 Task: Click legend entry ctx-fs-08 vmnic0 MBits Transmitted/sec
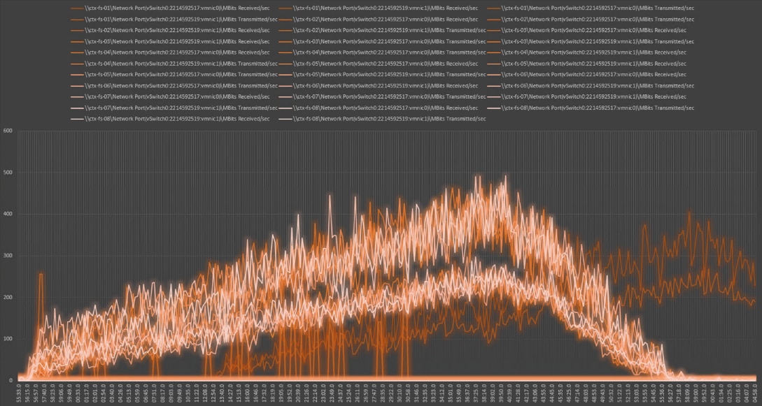pyautogui.click(x=591, y=108)
